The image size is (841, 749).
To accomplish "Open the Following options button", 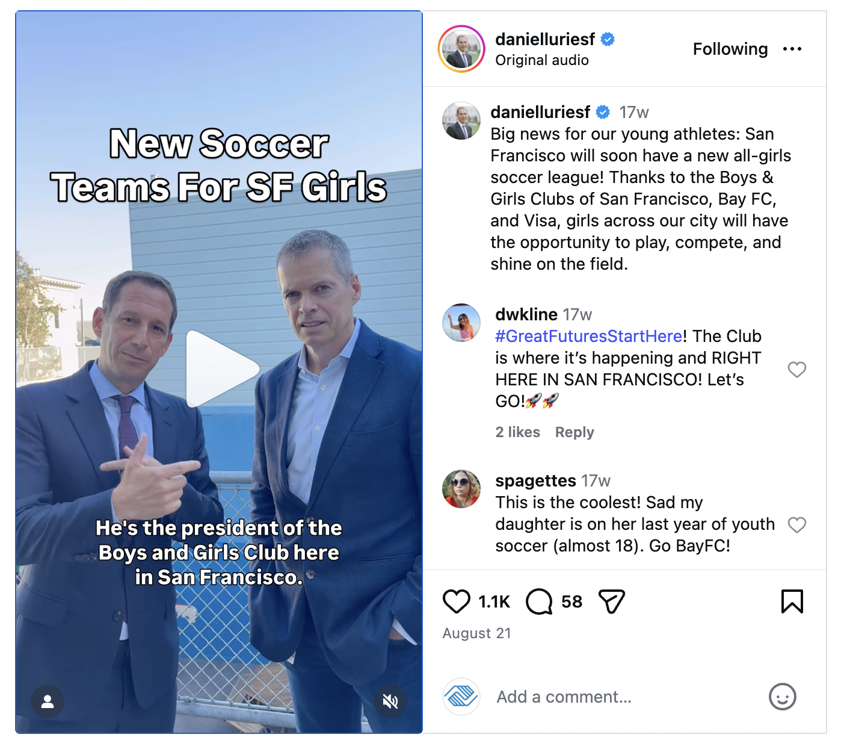I will [x=730, y=49].
